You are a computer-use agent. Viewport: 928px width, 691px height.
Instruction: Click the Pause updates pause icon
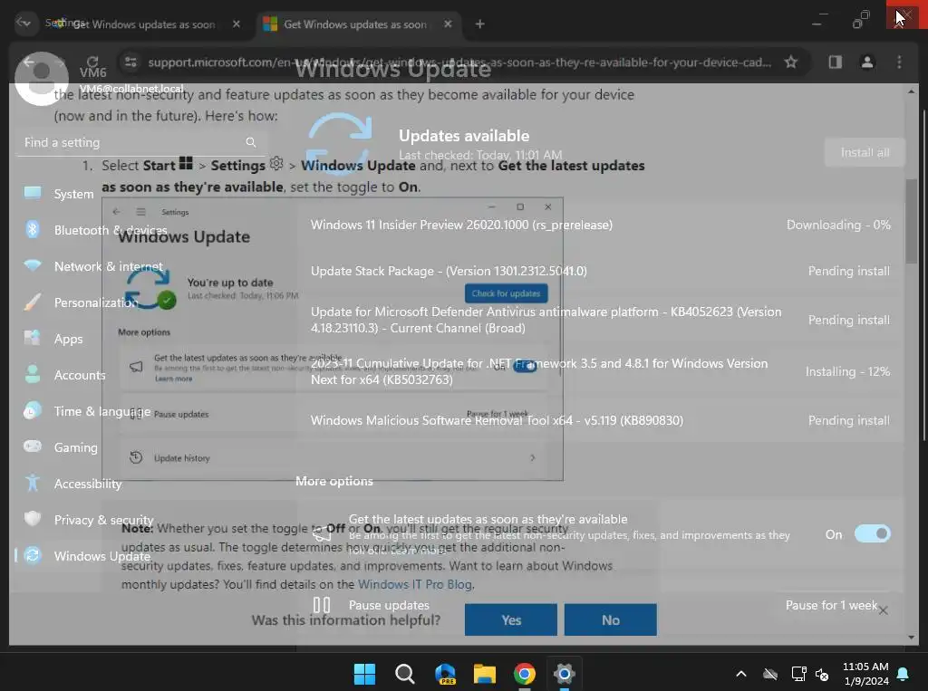click(322, 605)
